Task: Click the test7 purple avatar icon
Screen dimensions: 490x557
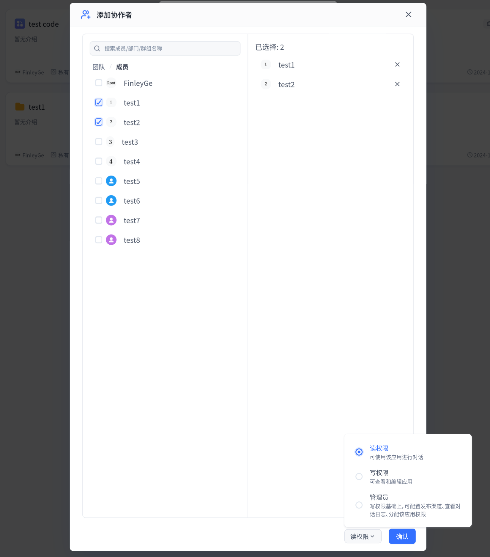Action: point(111,220)
